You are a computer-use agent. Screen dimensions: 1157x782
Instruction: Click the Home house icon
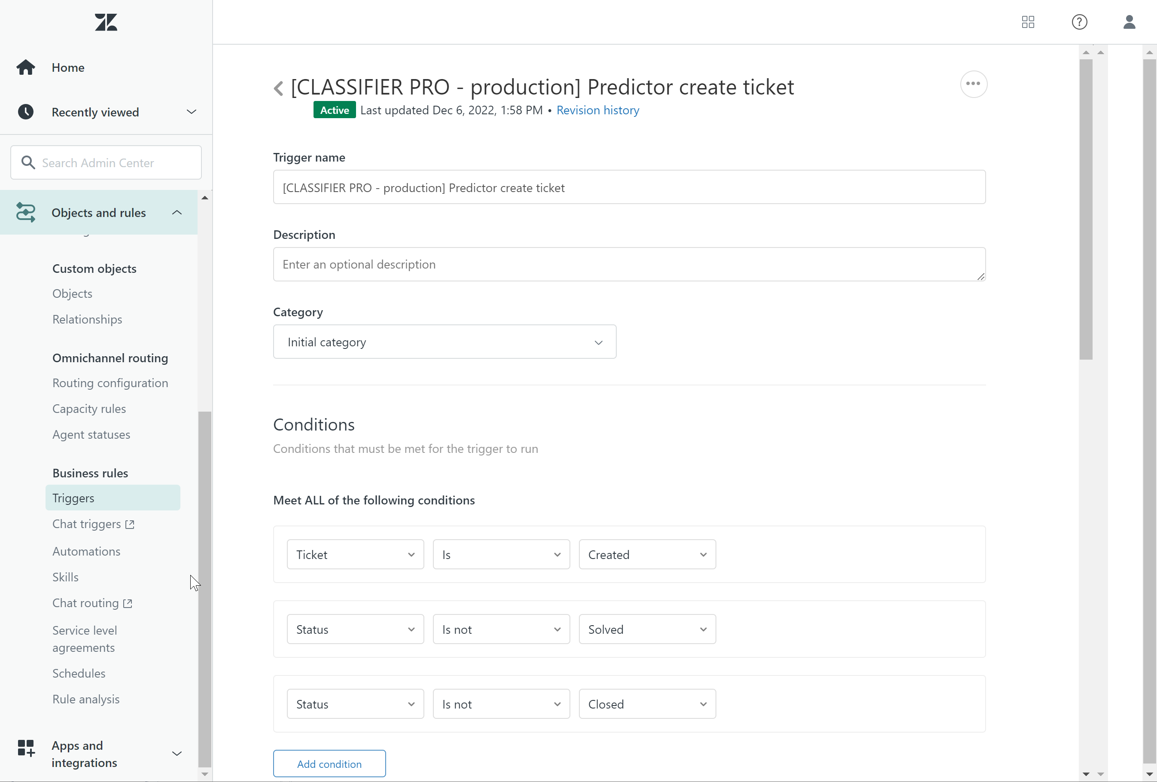(x=26, y=67)
